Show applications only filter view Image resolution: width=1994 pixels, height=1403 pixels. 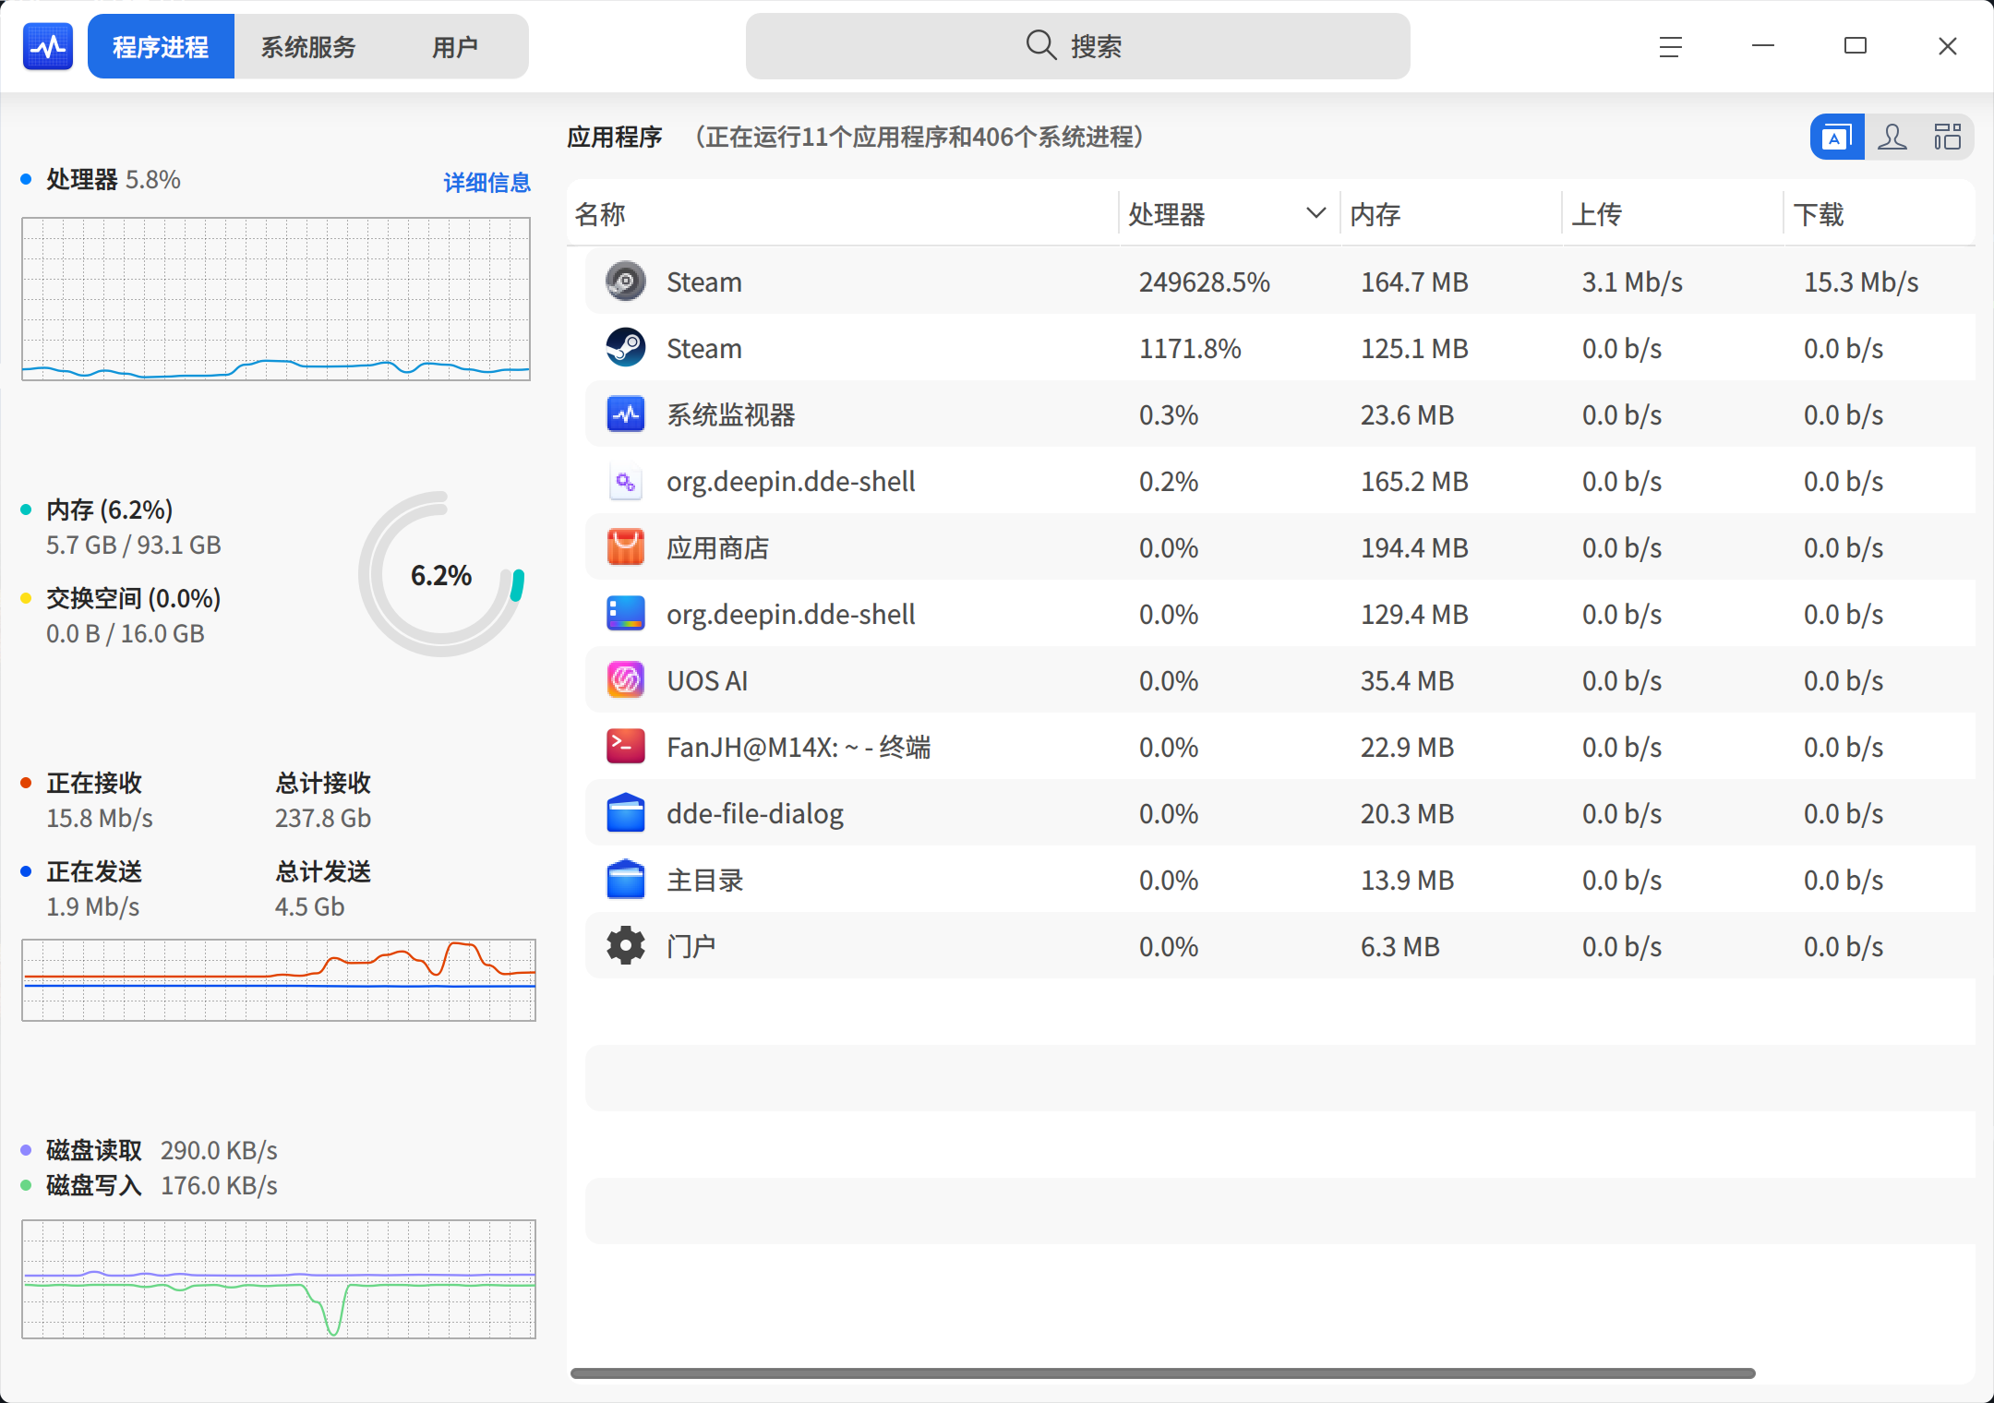1837,138
